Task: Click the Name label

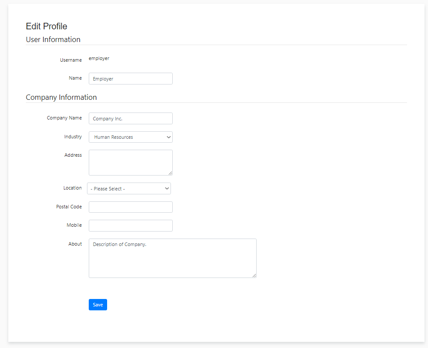Action: pos(75,78)
